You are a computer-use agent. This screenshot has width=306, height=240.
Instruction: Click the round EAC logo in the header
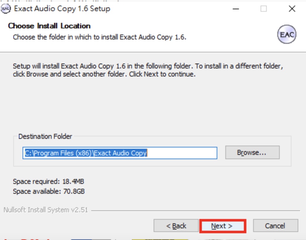tap(287, 34)
